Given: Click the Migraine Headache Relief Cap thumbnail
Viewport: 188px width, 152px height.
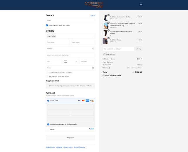Looking at the screenshot, I should [106, 25].
